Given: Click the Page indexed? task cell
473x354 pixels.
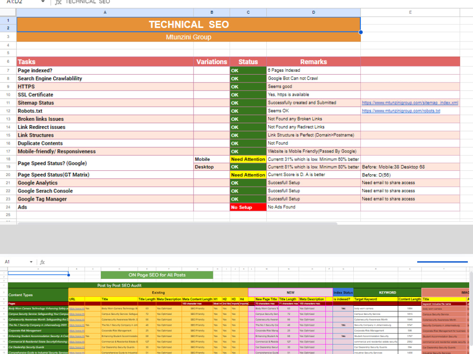Looking at the screenshot, I should coord(105,70).
